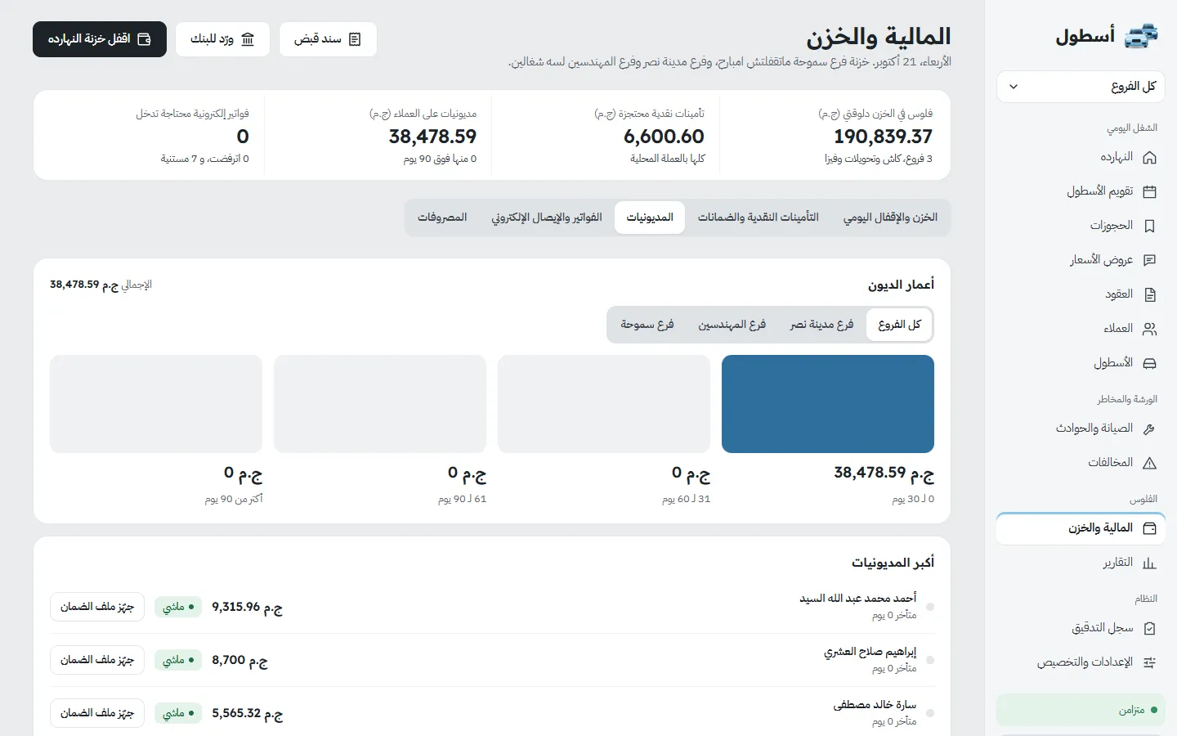1177x736 pixels.
Task: Click the wallet icon for المالية والخزن
Action: tap(1149, 528)
